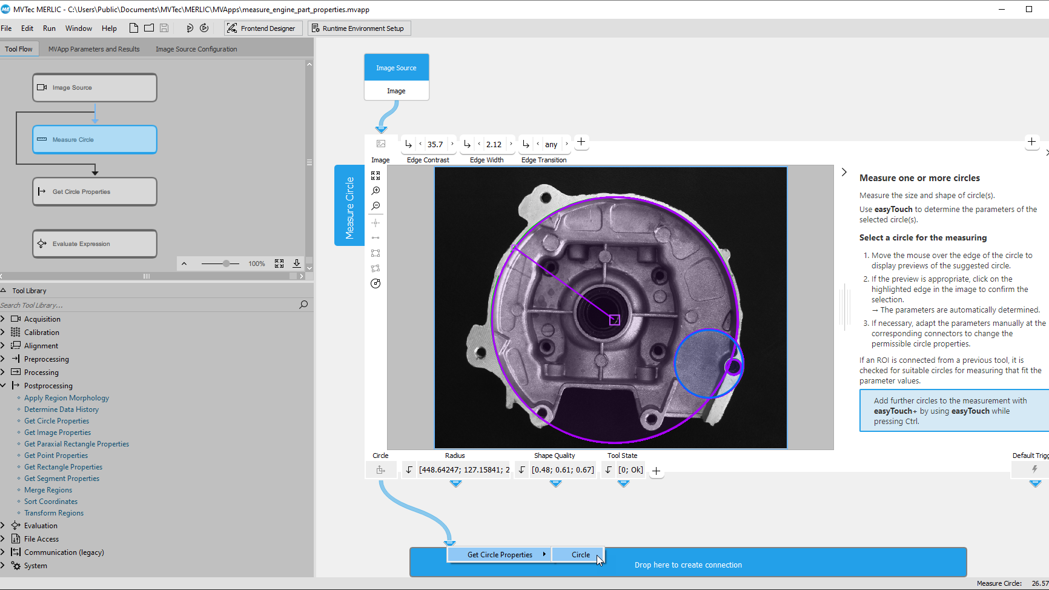Expand the Preprocessing category
Image resolution: width=1049 pixels, height=590 pixels.
pos(3,359)
